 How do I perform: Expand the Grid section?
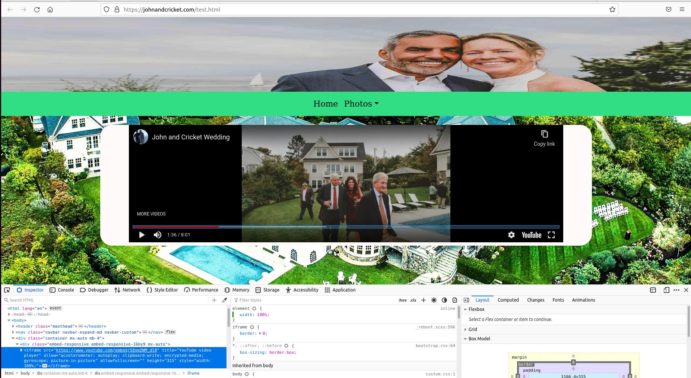pos(465,330)
